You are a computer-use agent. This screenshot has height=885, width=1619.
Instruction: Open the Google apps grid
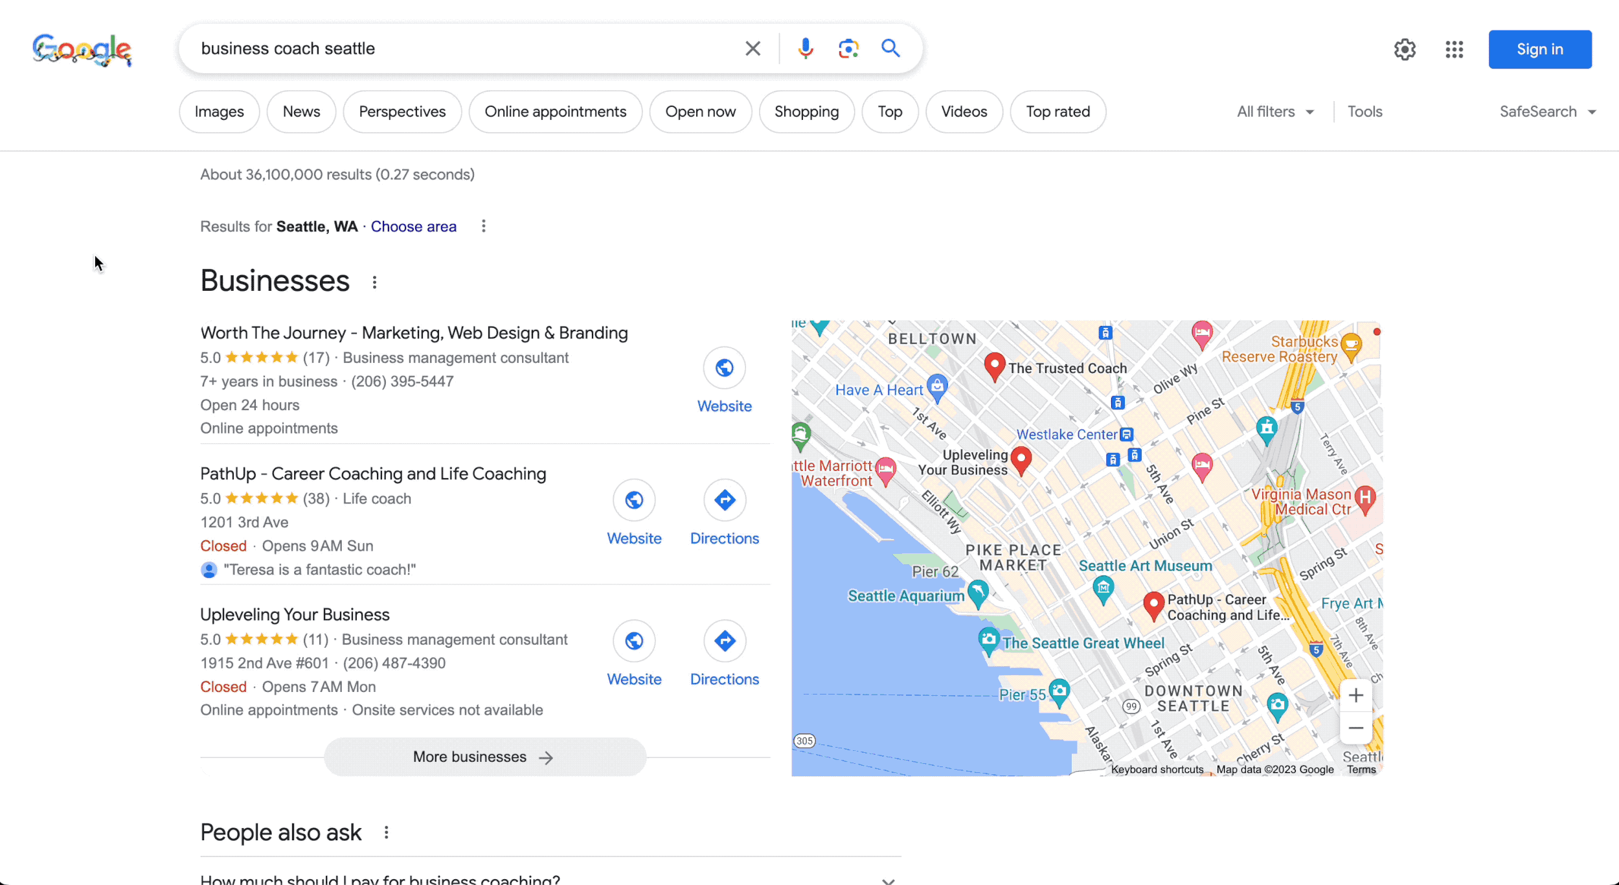1454,49
